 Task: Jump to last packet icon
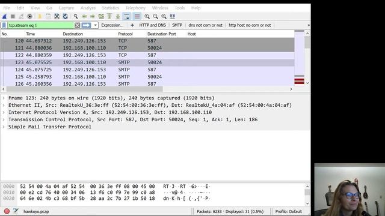tap(118, 16)
